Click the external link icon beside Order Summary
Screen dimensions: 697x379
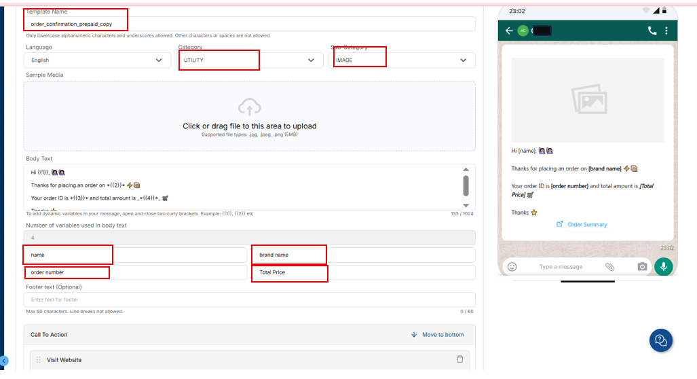[x=560, y=224]
